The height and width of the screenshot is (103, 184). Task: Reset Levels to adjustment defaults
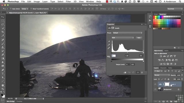133,72
